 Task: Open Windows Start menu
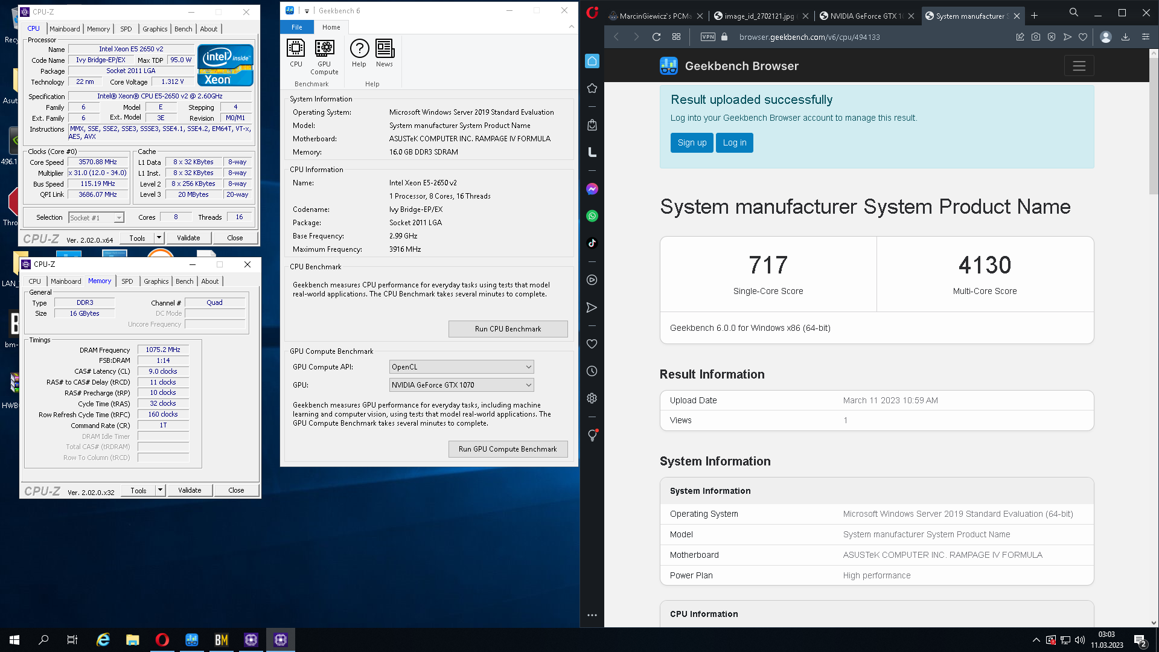tap(14, 640)
